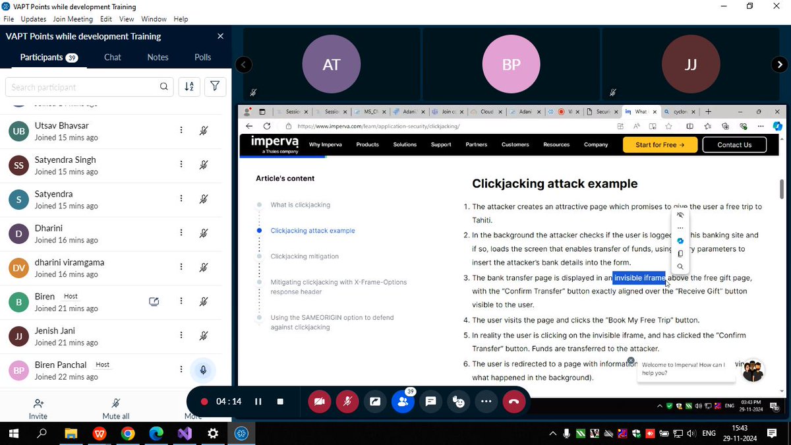Open more options ellipsis in control bar
The width and height of the screenshot is (791, 445).
[x=486, y=401]
